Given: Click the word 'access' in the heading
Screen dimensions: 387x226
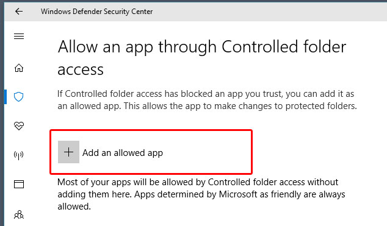Looking at the screenshot, I should click(x=81, y=70).
